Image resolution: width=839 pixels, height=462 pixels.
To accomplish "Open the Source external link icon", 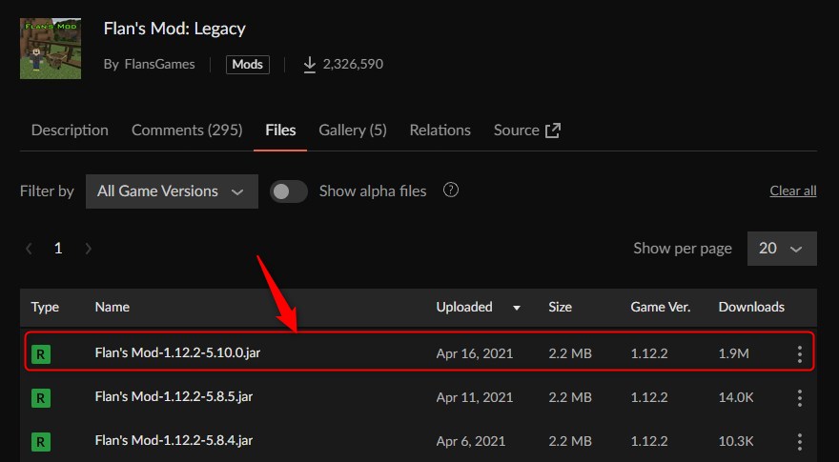I will [553, 131].
